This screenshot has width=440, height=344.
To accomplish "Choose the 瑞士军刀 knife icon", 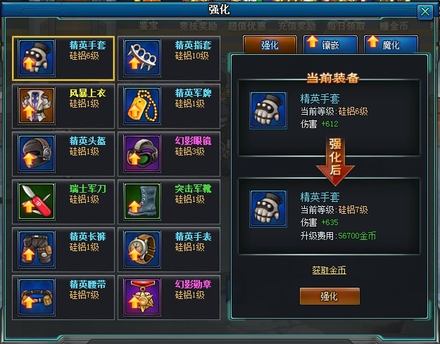I will 37,201.
